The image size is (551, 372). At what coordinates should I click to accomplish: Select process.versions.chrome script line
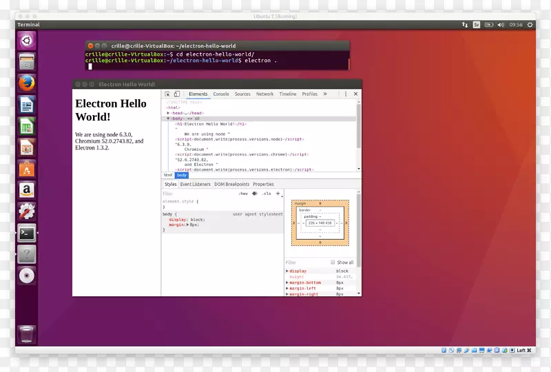(x=242, y=154)
